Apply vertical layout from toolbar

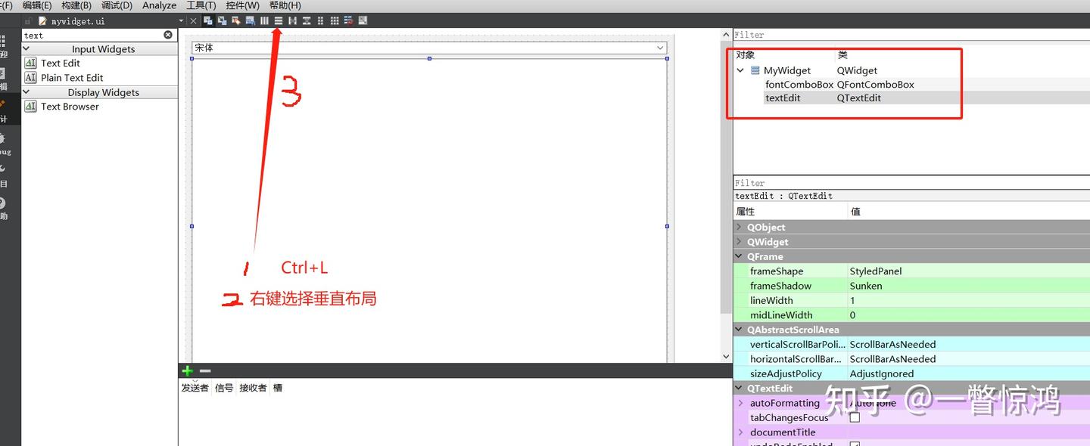pyautogui.click(x=279, y=20)
